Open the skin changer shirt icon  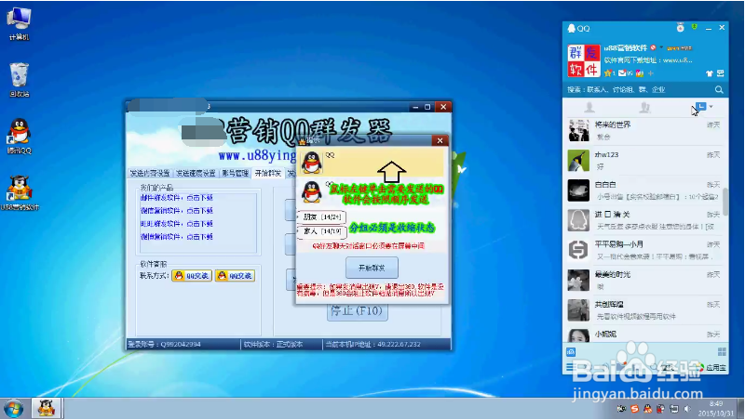point(710,73)
